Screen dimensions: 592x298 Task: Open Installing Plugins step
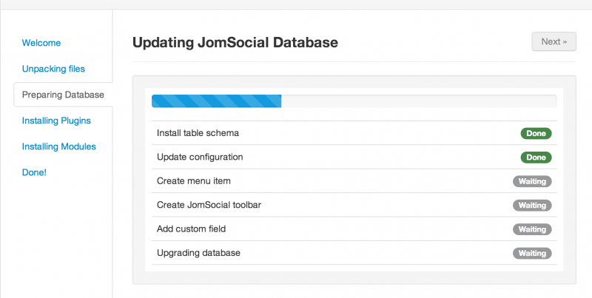point(56,121)
